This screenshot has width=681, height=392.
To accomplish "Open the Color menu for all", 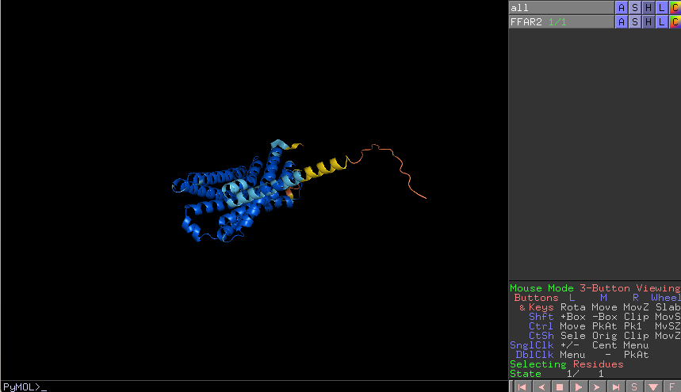I will point(675,7).
